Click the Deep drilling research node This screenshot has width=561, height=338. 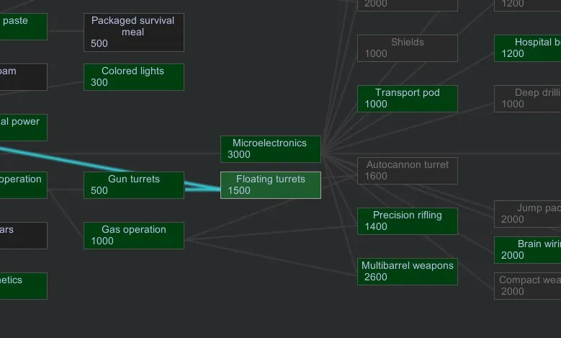[x=527, y=99]
